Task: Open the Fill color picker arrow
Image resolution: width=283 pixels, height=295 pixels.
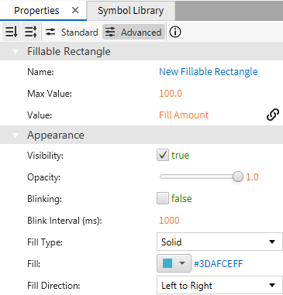Action: (x=182, y=263)
